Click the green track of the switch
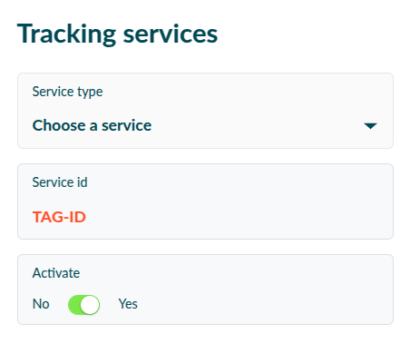This screenshot has height=353, width=410. coord(74,305)
